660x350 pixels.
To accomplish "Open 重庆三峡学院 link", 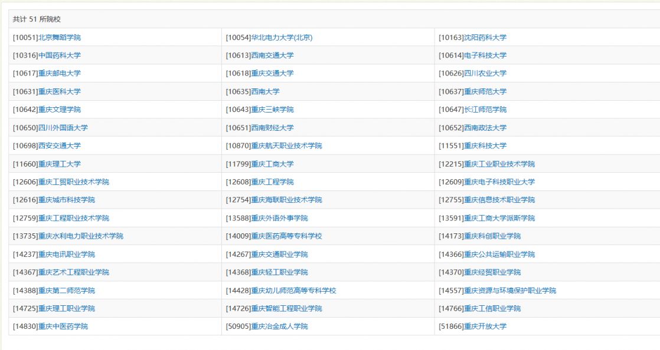I will pyautogui.click(x=272, y=110).
